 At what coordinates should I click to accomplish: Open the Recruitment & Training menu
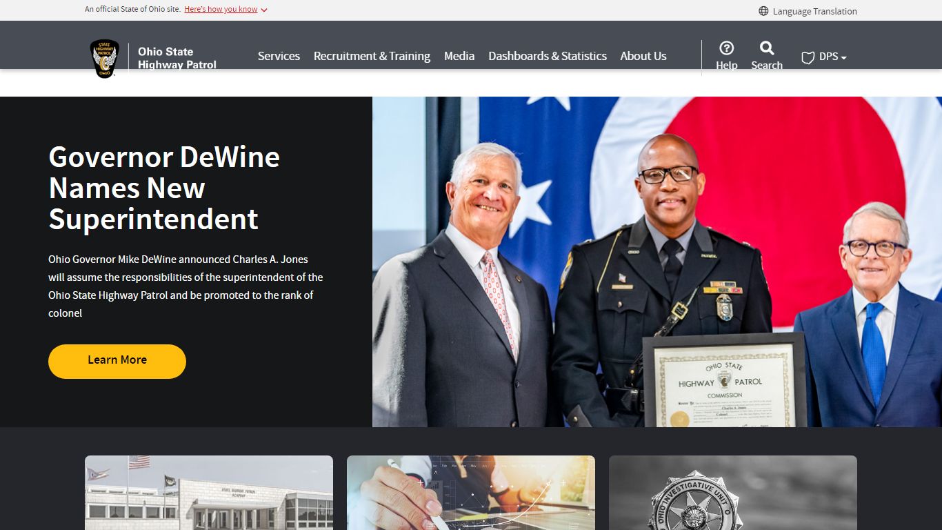(x=372, y=56)
